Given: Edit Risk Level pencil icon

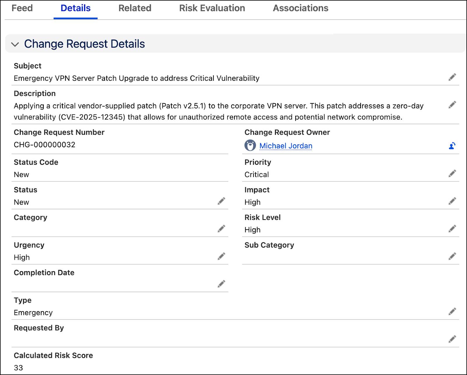Looking at the screenshot, I should pos(452,229).
